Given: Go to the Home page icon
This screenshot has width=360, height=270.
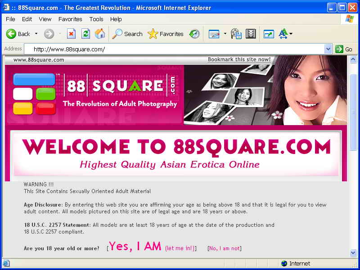Looking at the screenshot, I should pos(100,34).
